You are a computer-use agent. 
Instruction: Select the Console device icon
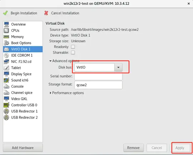(x=6, y=86)
